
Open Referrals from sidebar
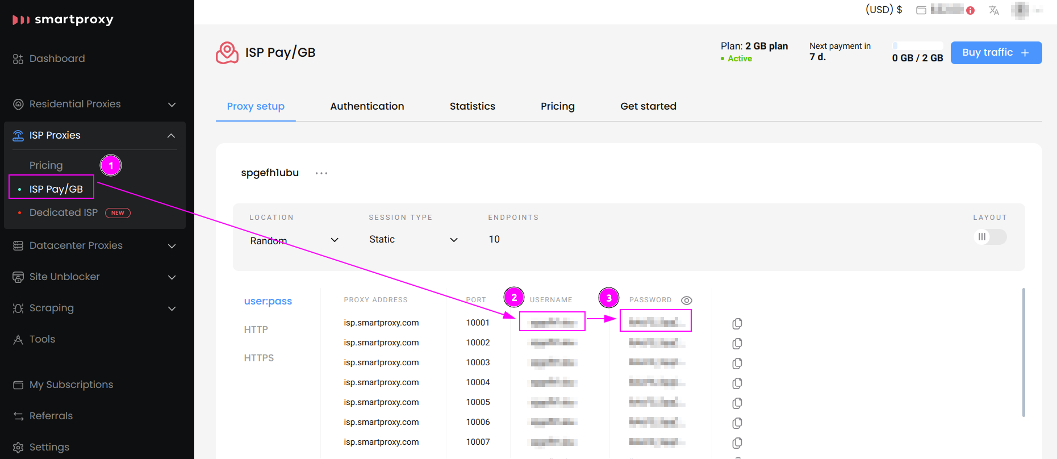pos(51,416)
